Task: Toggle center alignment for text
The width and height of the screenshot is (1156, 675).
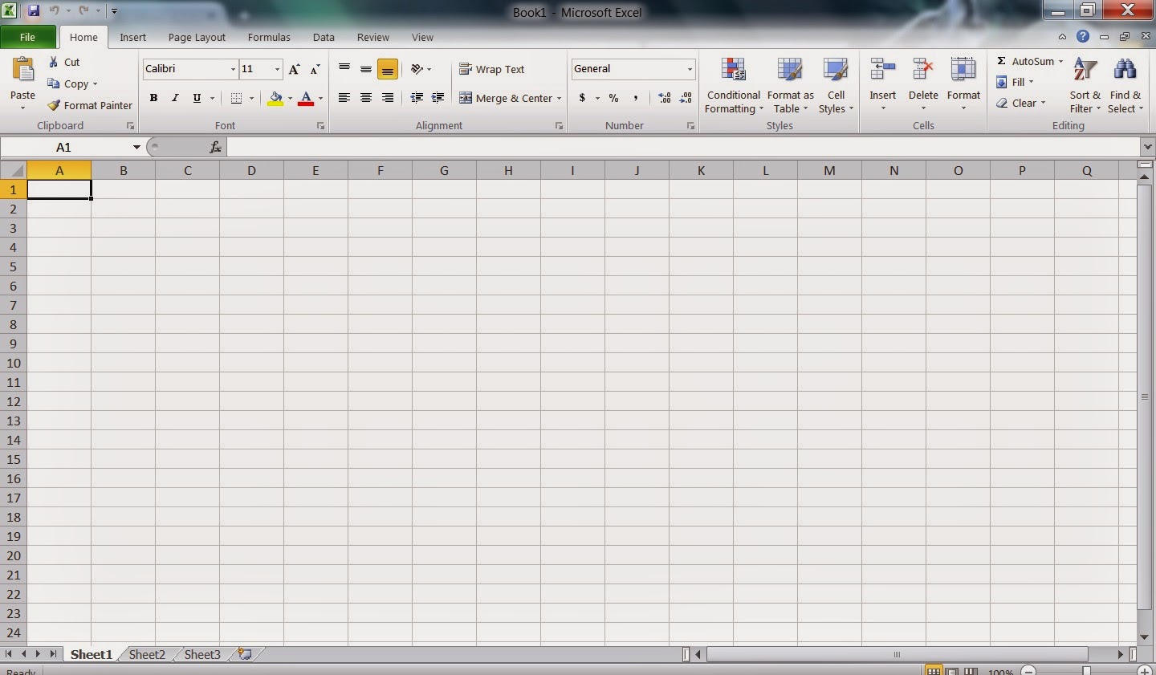Action: tap(366, 98)
